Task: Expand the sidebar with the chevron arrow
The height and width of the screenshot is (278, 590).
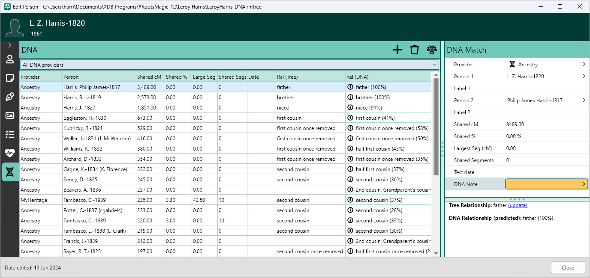Action: coord(10,45)
